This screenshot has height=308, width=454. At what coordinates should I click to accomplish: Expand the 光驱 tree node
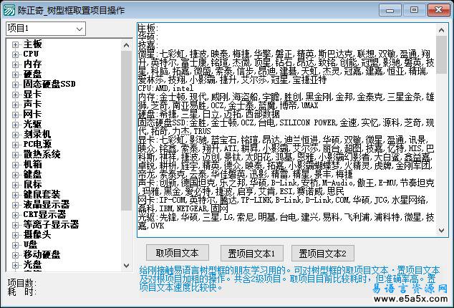(x=15, y=125)
